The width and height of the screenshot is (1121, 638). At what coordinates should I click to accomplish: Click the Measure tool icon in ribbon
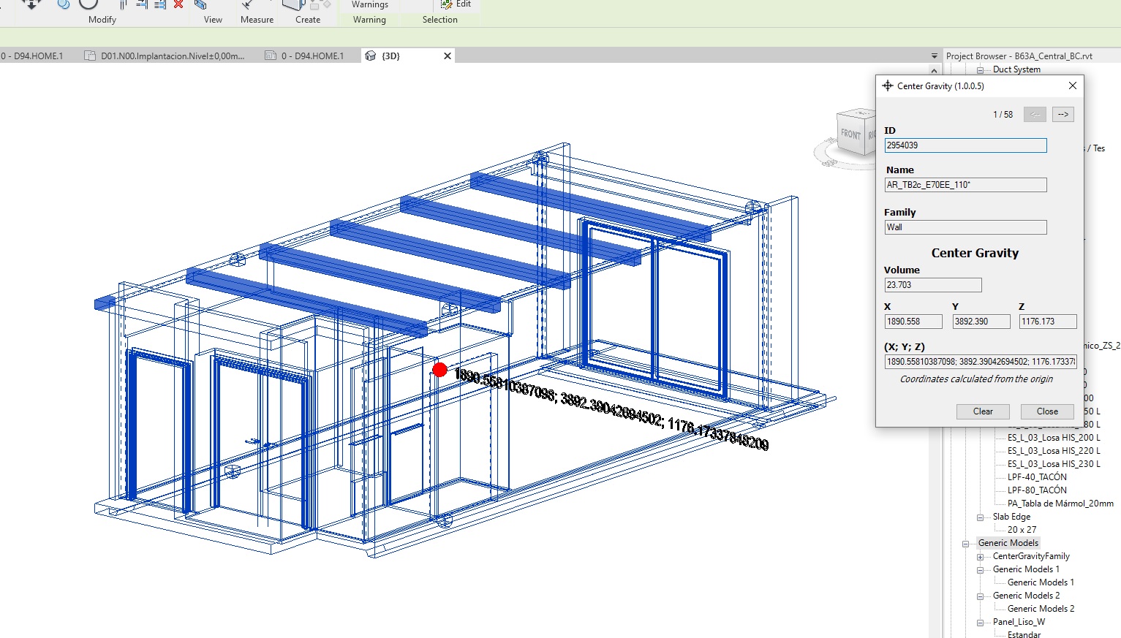click(249, 4)
